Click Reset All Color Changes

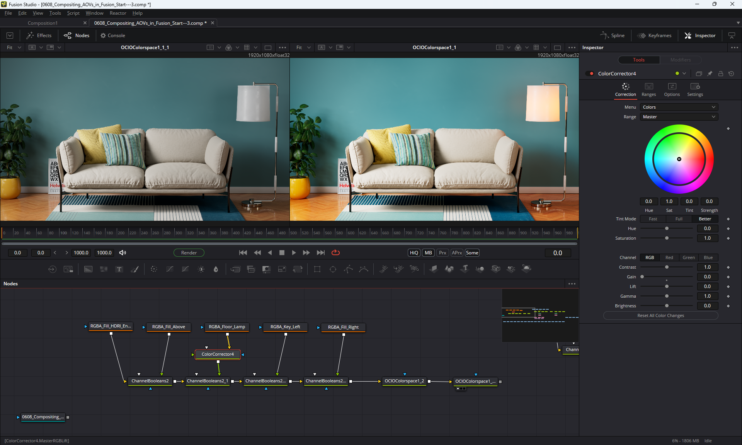pos(660,315)
